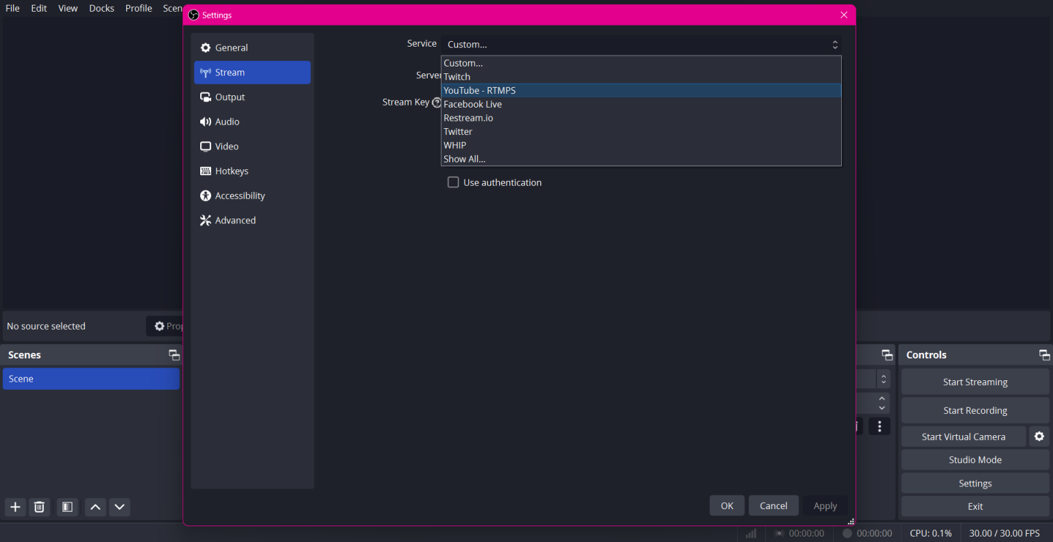Click the Start Recording button
This screenshot has height=542, width=1053.
click(975, 410)
